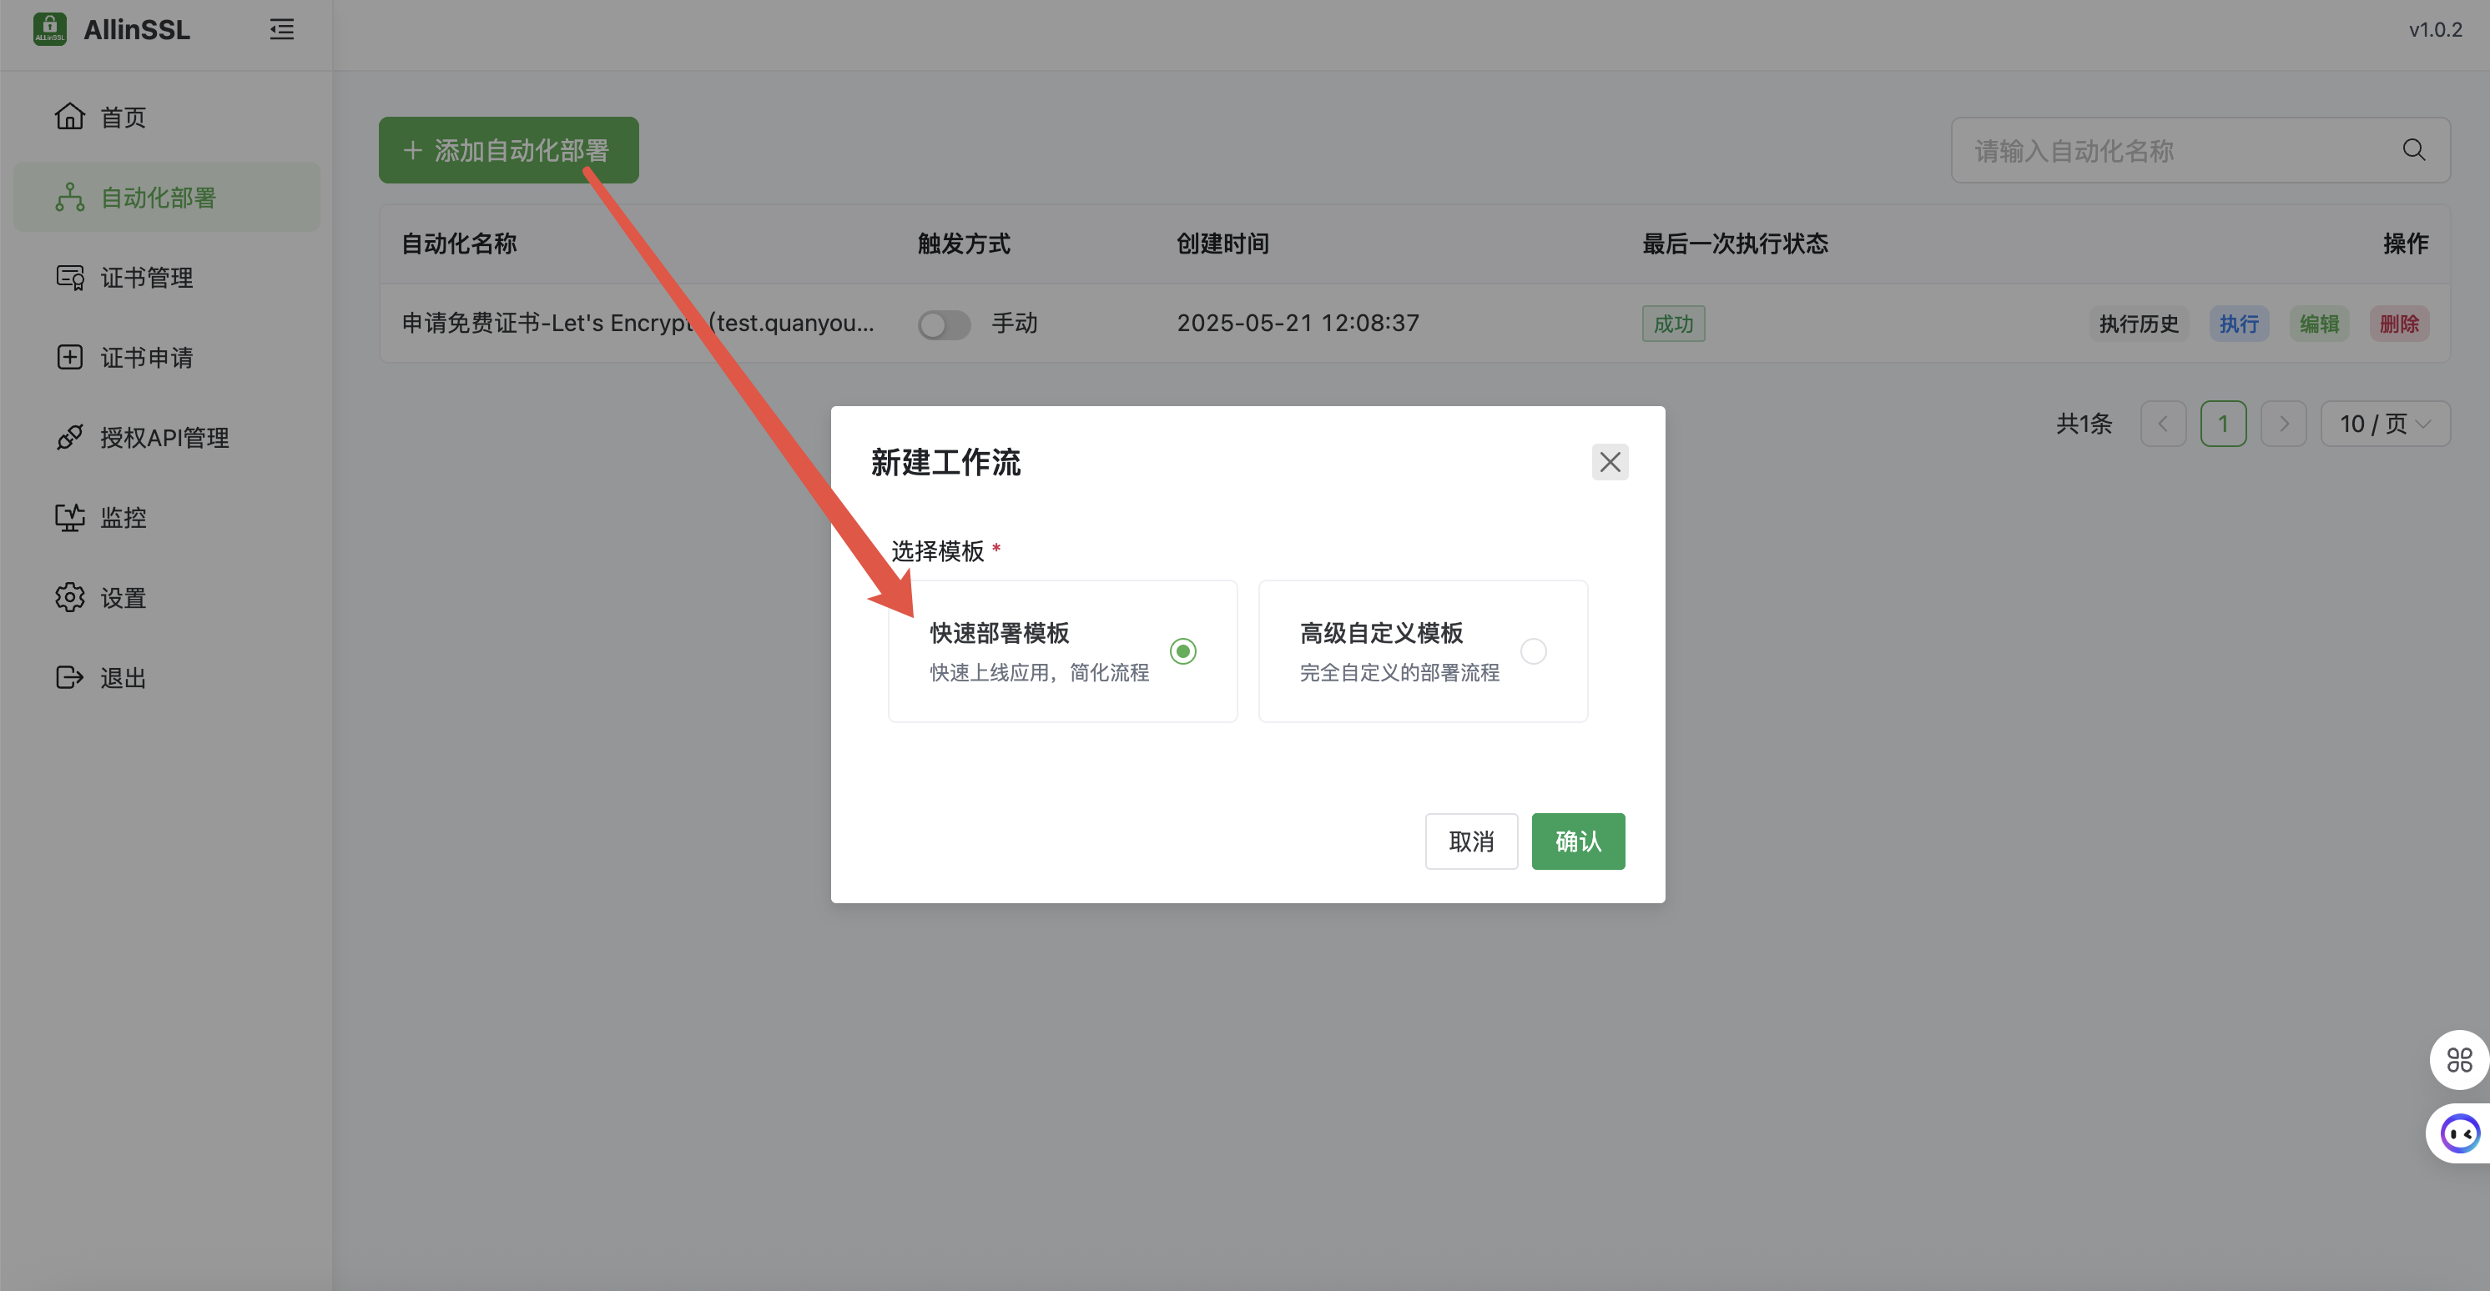Toggle the 手动 trigger switch

pos(944,324)
